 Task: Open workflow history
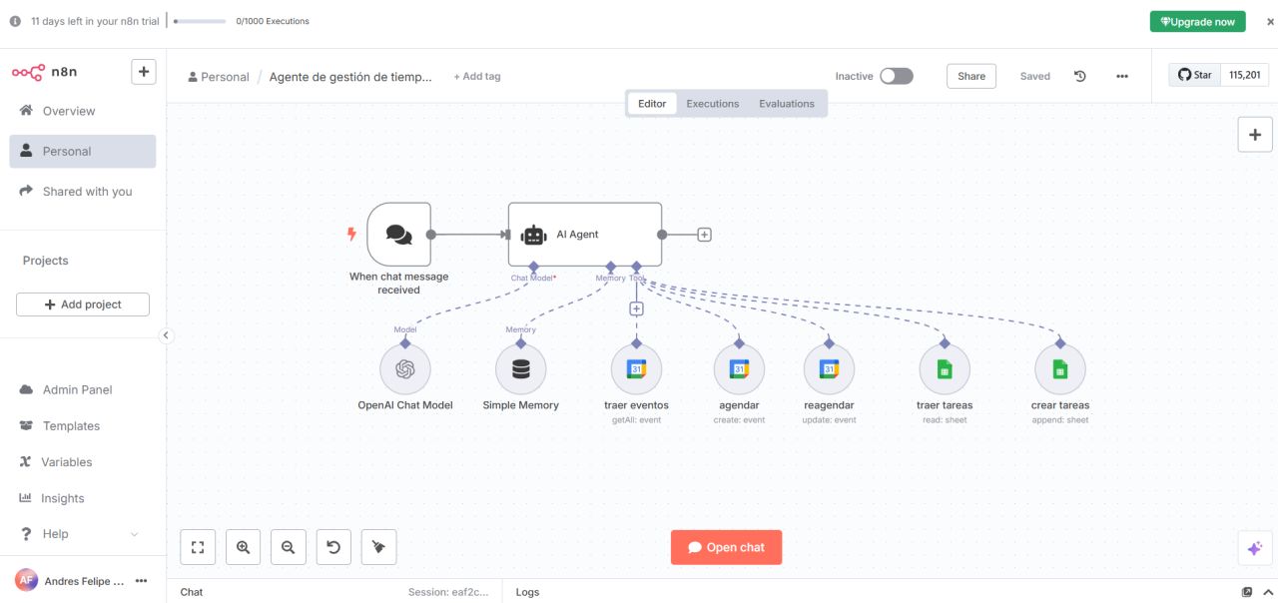click(x=1080, y=76)
